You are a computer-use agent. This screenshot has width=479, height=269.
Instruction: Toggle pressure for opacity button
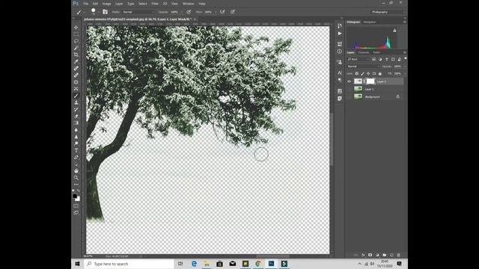189,12
